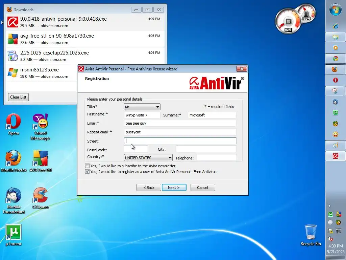Toggle register as AntiVir user checkbox
The width and height of the screenshot is (346, 260).
(x=88, y=172)
